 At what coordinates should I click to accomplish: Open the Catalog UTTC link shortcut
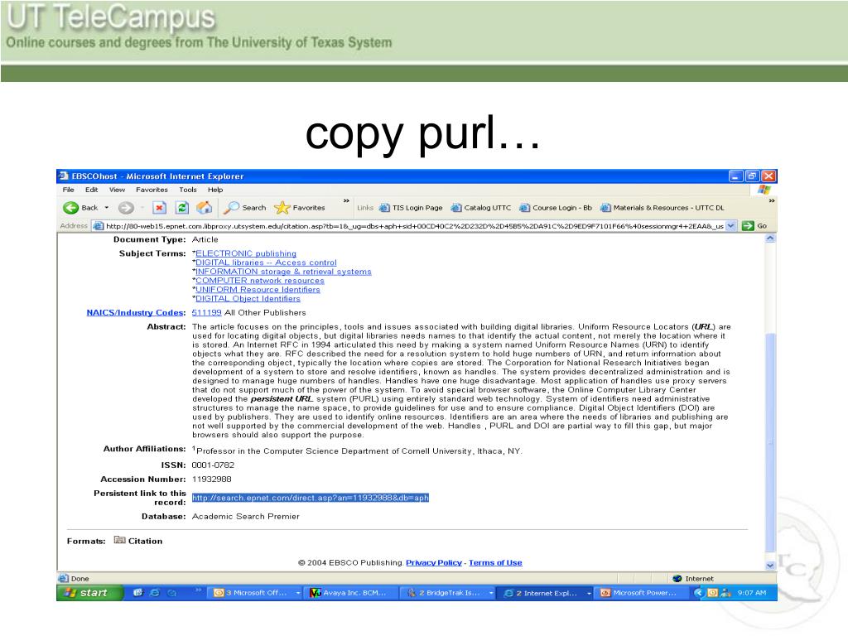tap(481, 208)
